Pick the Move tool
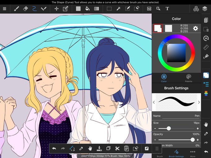The width and height of the screenshot is (211, 158). pyautogui.click(x=56, y=9)
